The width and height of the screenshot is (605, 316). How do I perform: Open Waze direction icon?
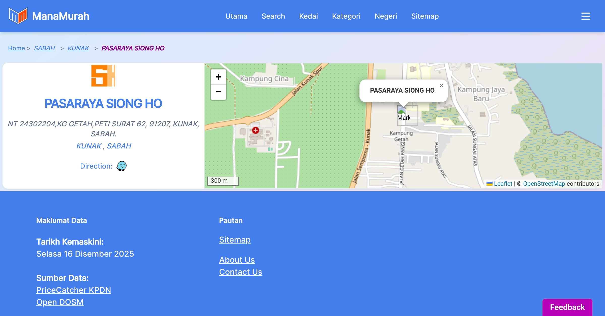coord(122,166)
